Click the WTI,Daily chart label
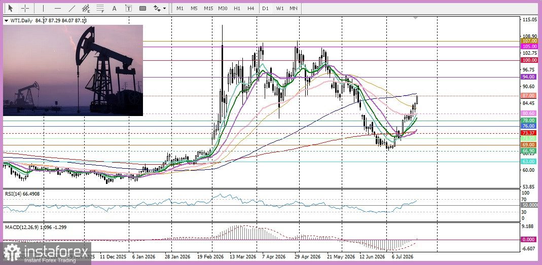The height and width of the screenshot is (265, 542). [x=21, y=21]
